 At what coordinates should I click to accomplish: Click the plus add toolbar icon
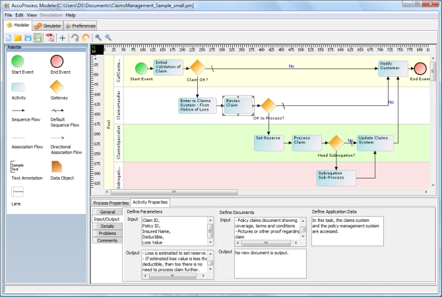point(62,38)
